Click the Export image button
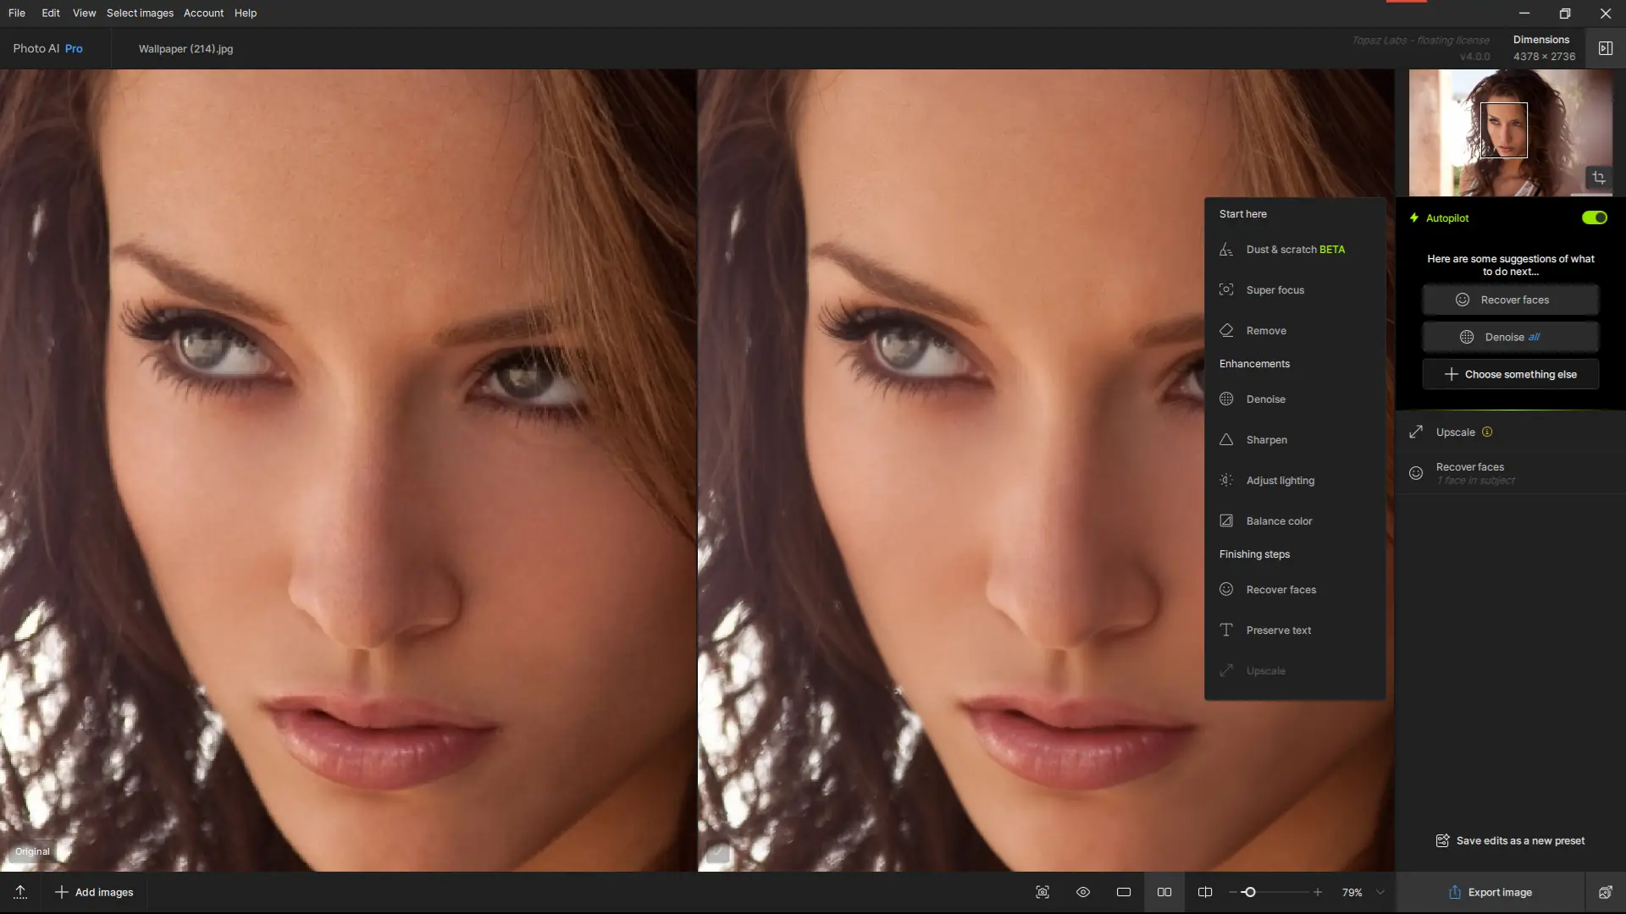 1490,892
